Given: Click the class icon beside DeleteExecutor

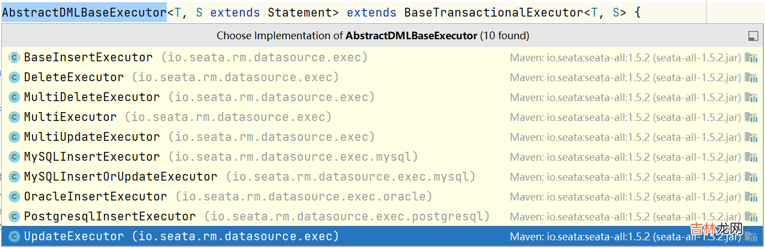Looking at the screenshot, I should [14, 77].
